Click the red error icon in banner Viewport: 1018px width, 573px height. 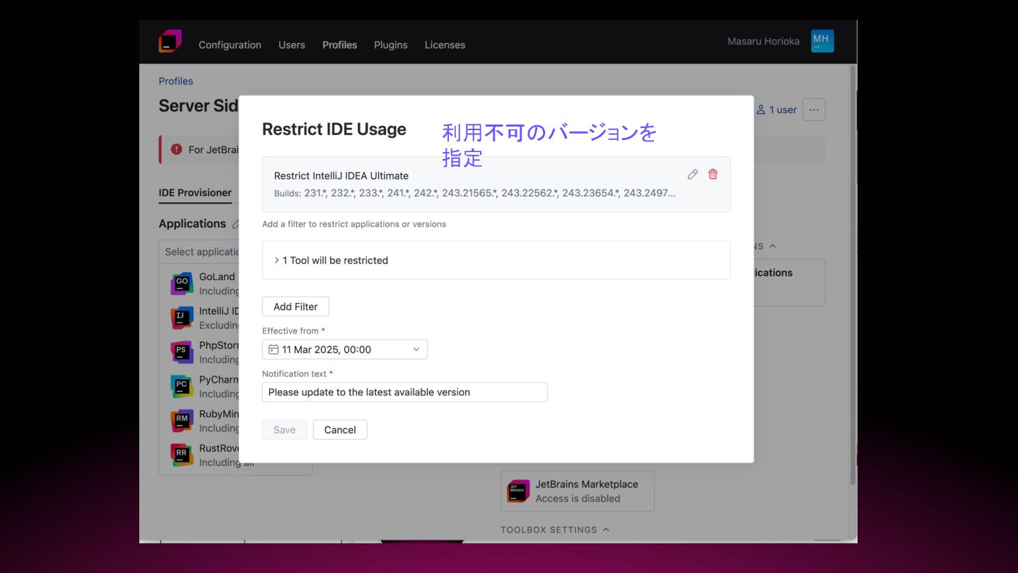coord(177,149)
